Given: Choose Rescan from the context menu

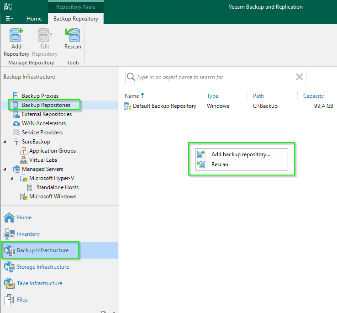Looking at the screenshot, I should pos(242,164).
